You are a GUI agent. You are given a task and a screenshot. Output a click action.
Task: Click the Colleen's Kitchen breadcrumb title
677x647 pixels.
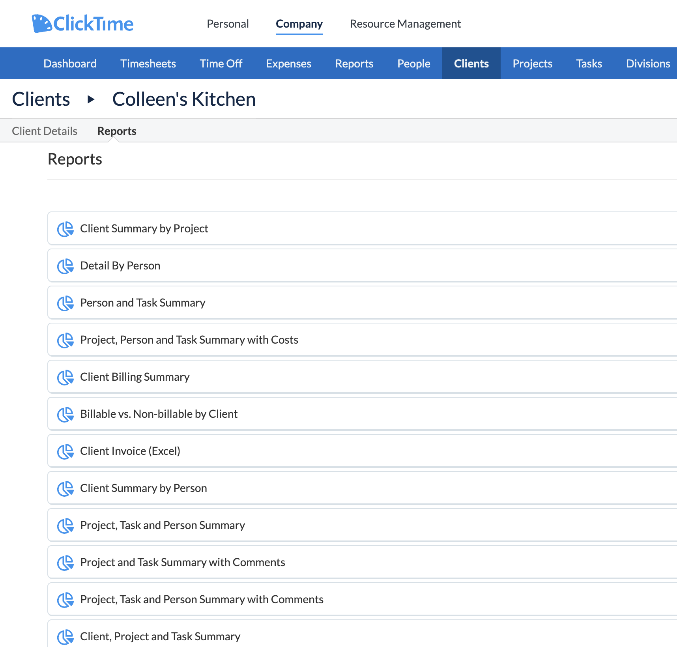184,99
